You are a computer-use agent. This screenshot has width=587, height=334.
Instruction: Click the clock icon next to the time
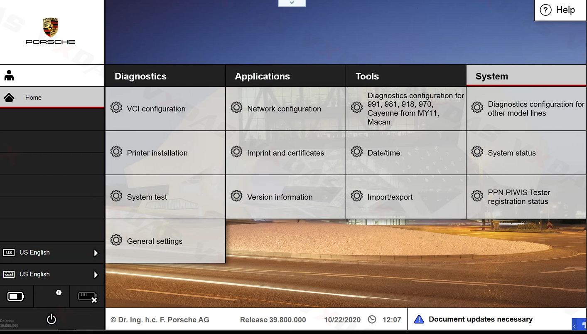[372, 319]
